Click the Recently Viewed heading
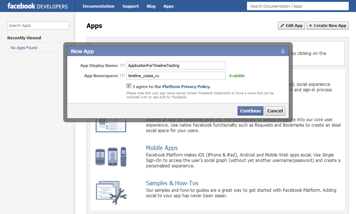Screen dimensions: 356x214 point(24,38)
